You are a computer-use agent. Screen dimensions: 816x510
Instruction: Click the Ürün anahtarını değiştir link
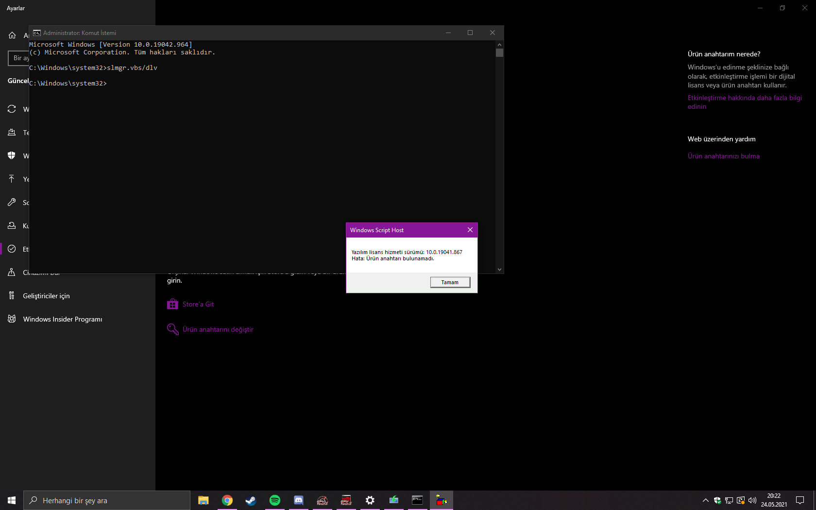click(x=218, y=330)
